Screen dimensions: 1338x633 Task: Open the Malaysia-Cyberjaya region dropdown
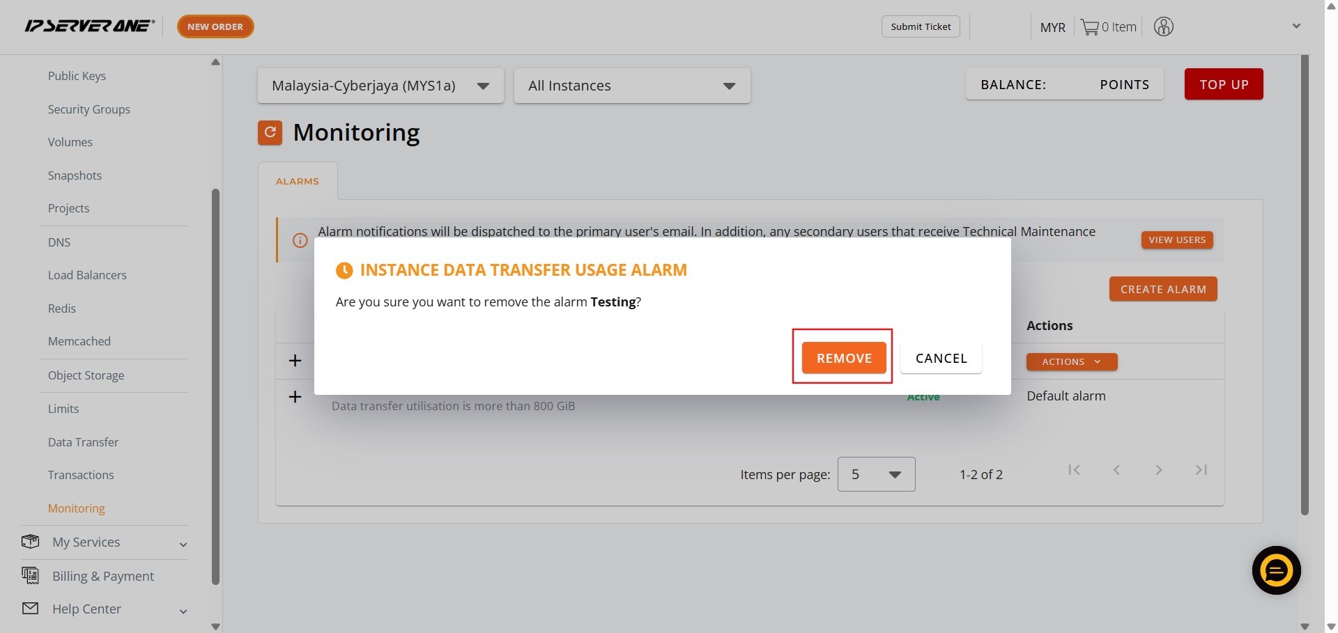380,86
